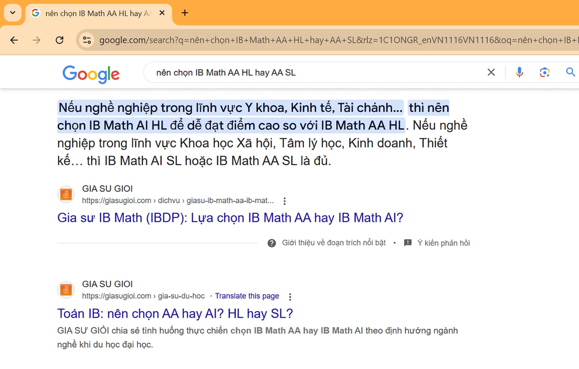Search by image with the Google Lens icon
The height and width of the screenshot is (369, 579).
(x=545, y=72)
